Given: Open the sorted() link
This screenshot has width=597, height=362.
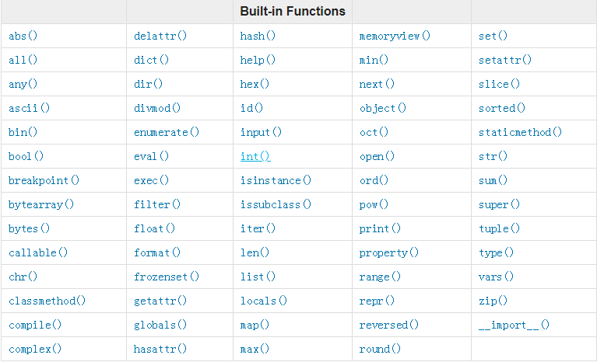Looking at the screenshot, I should tap(502, 108).
